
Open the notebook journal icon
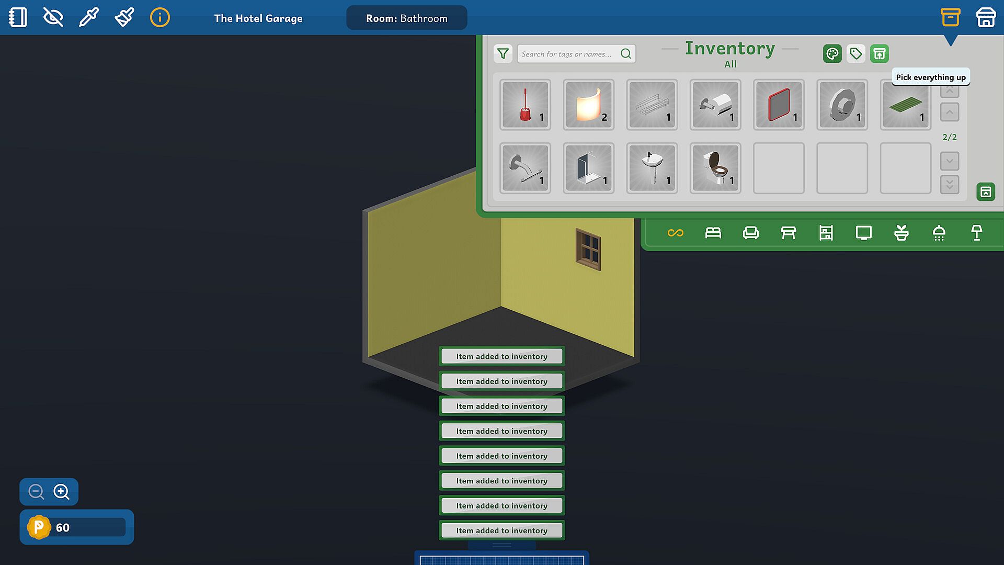click(18, 17)
